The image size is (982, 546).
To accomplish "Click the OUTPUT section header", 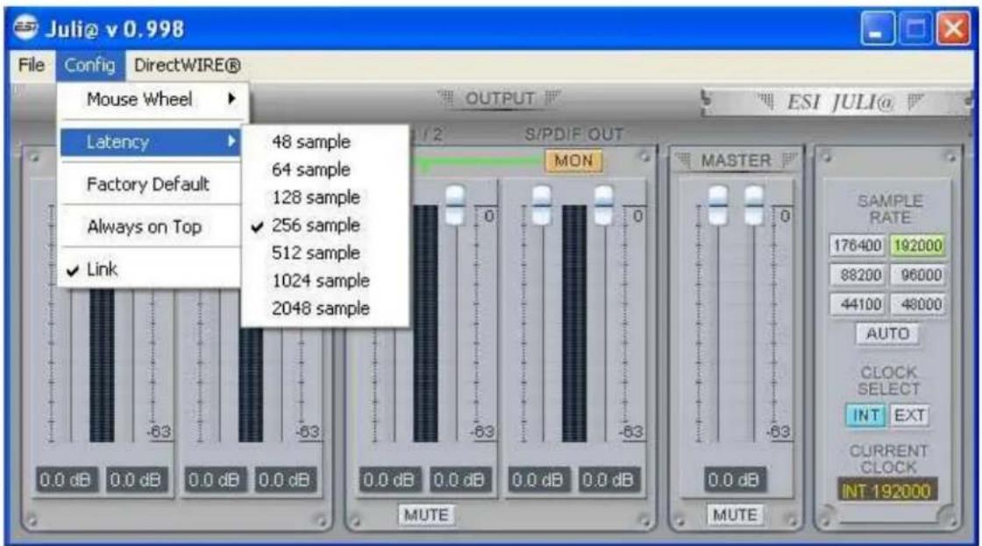I will click(x=500, y=99).
